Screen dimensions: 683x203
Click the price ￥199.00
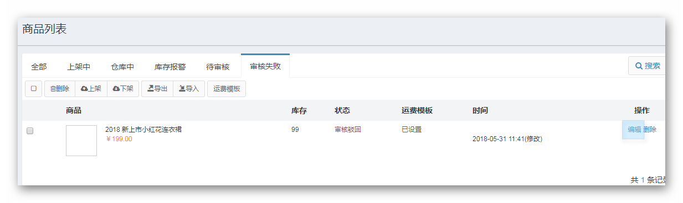(119, 139)
